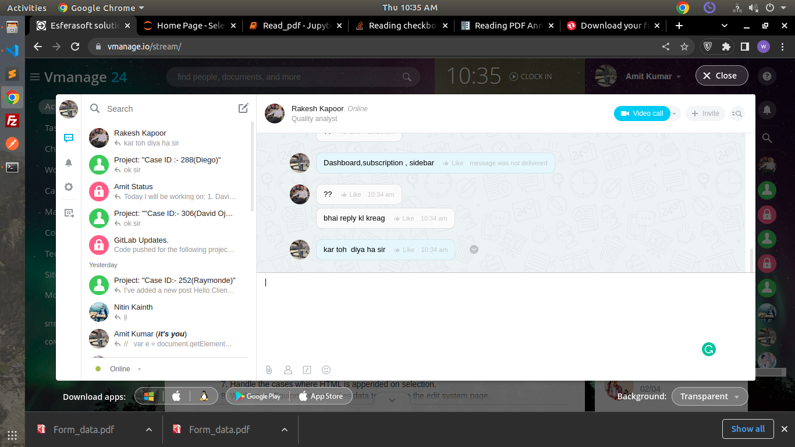Click the compose new message icon

click(x=243, y=108)
